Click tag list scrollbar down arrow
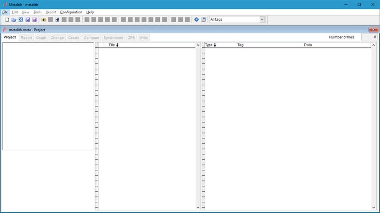The width and height of the screenshot is (380, 213). tap(374, 208)
